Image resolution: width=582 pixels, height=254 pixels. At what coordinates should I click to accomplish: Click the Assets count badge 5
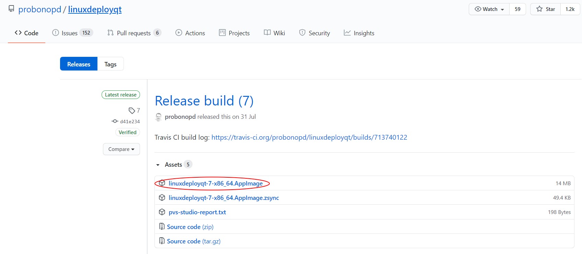(x=188, y=165)
